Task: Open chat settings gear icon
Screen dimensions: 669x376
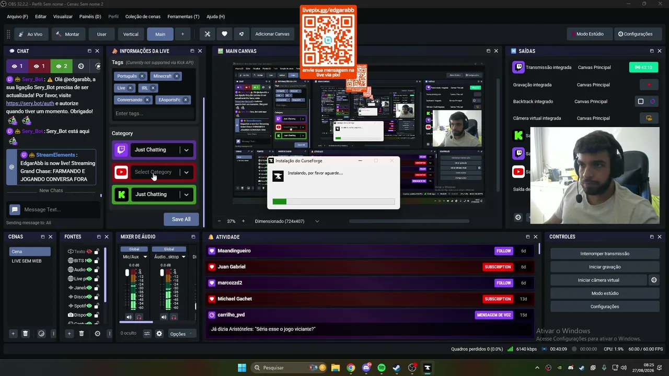Action: pyautogui.click(x=81, y=66)
